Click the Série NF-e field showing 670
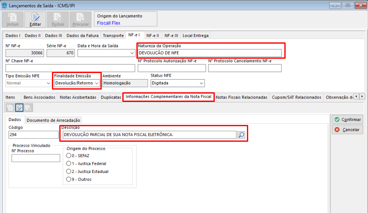Viewport: 368px width, 213px height. tap(61, 53)
